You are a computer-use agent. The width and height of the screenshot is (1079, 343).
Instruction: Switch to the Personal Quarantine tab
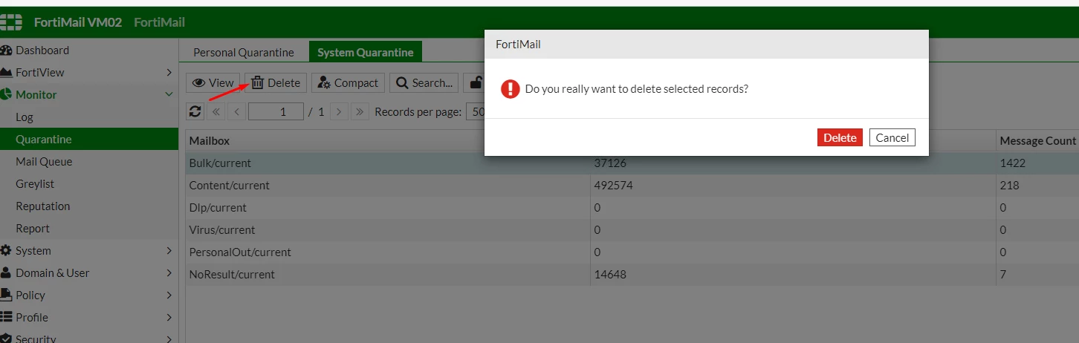(x=244, y=52)
